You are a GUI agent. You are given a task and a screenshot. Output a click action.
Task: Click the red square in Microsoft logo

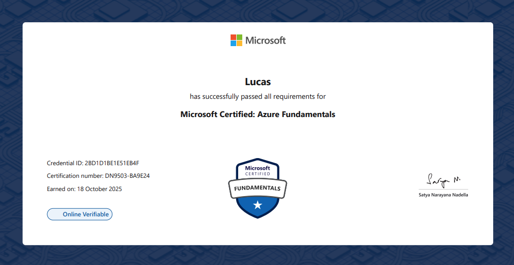[233, 37]
